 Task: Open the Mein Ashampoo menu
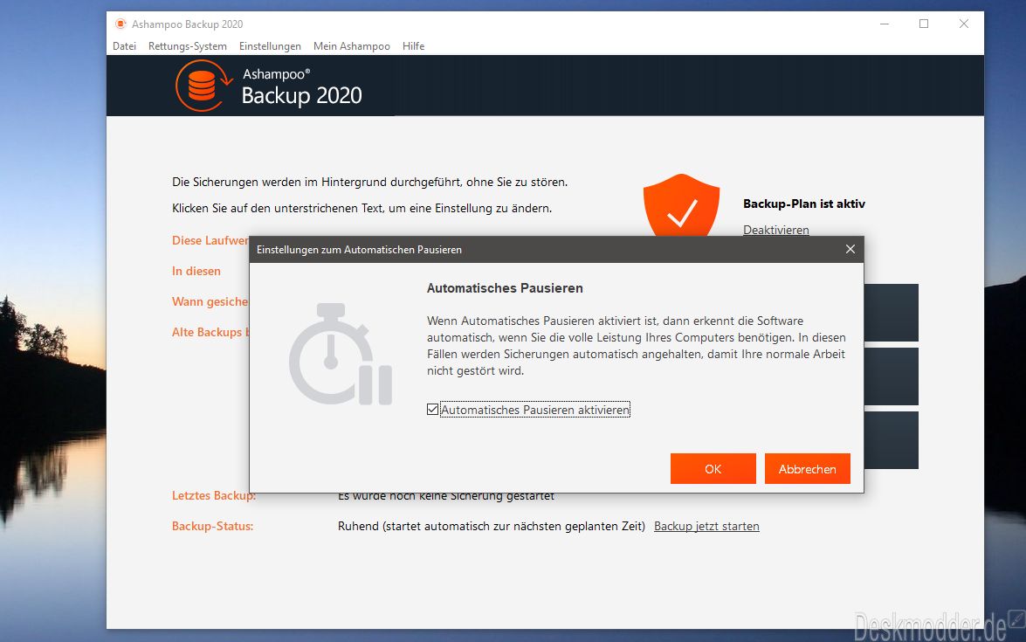[351, 45]
